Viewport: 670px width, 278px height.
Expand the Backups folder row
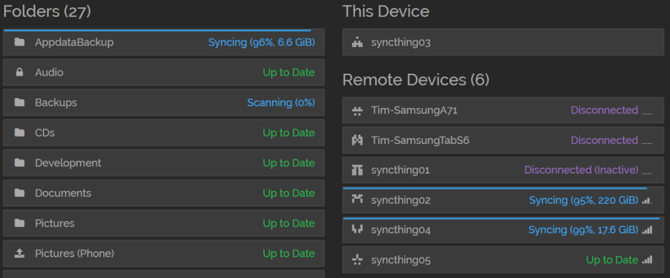coord(163,102)
